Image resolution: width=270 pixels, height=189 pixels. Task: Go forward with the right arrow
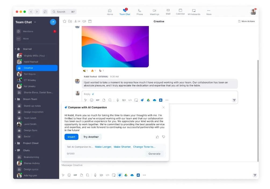[37, 12]
